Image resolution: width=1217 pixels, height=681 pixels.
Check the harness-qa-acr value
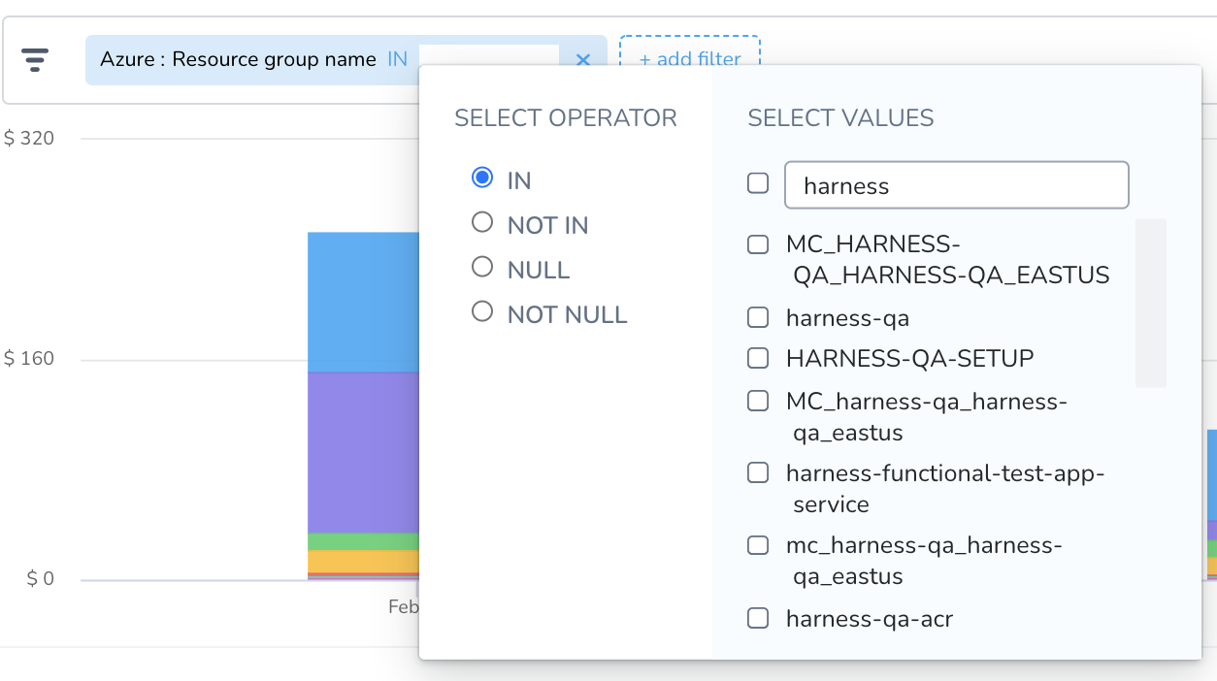pyautogui.click(x=758, y=618)
